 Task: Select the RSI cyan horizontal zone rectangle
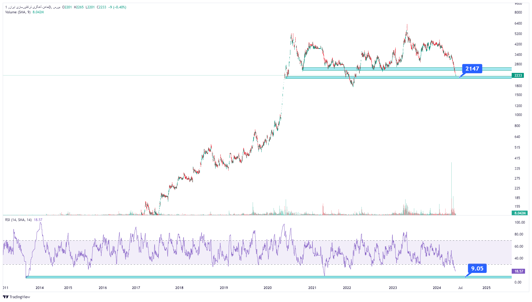[269, 277]
